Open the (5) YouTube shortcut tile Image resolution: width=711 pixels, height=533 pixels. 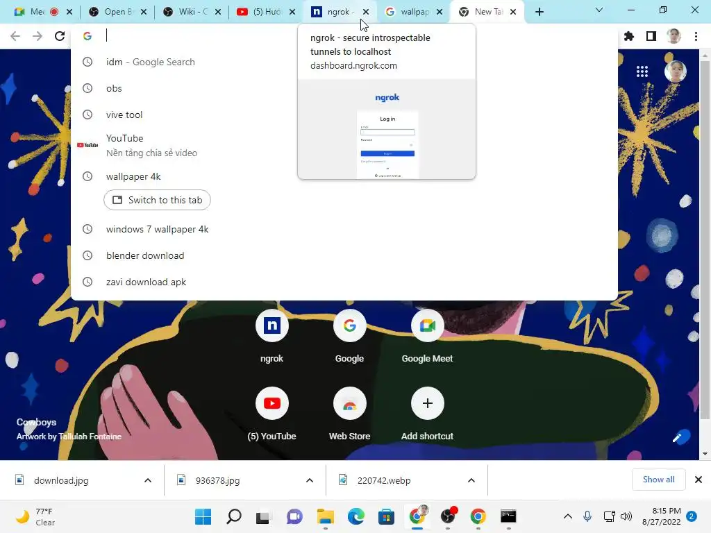click(271, 414)
